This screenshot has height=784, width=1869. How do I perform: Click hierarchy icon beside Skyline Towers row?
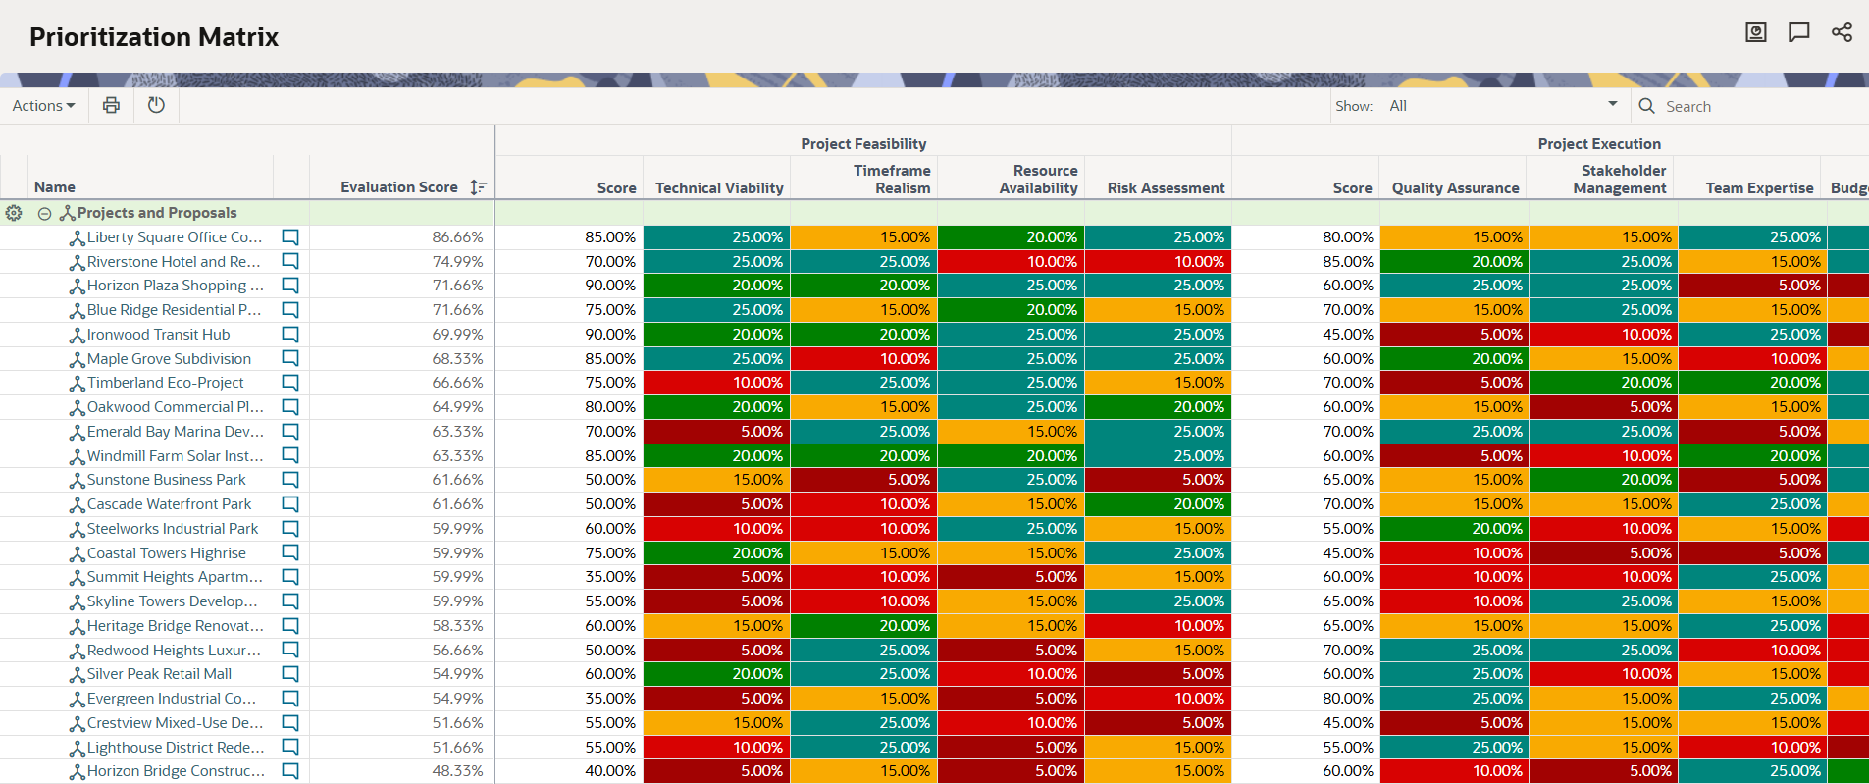point(78,602)
